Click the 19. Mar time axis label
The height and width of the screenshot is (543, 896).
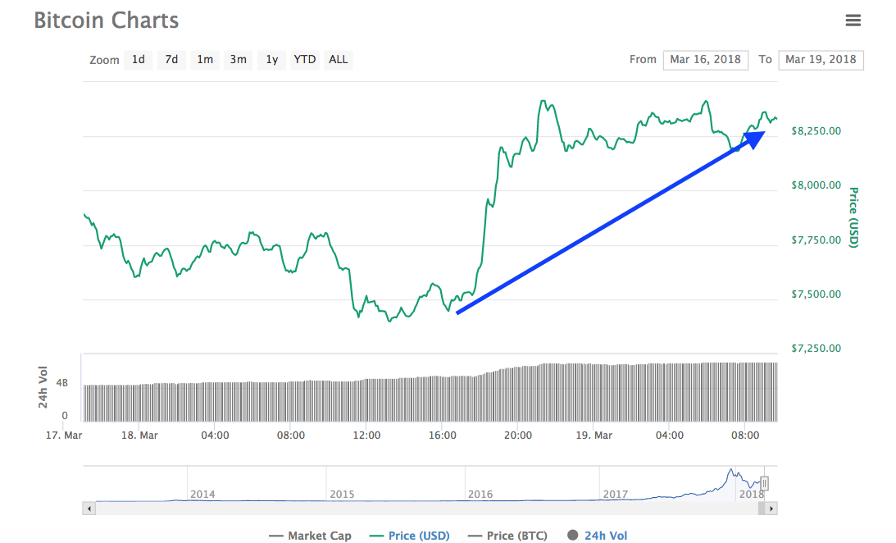pos(594,435)
